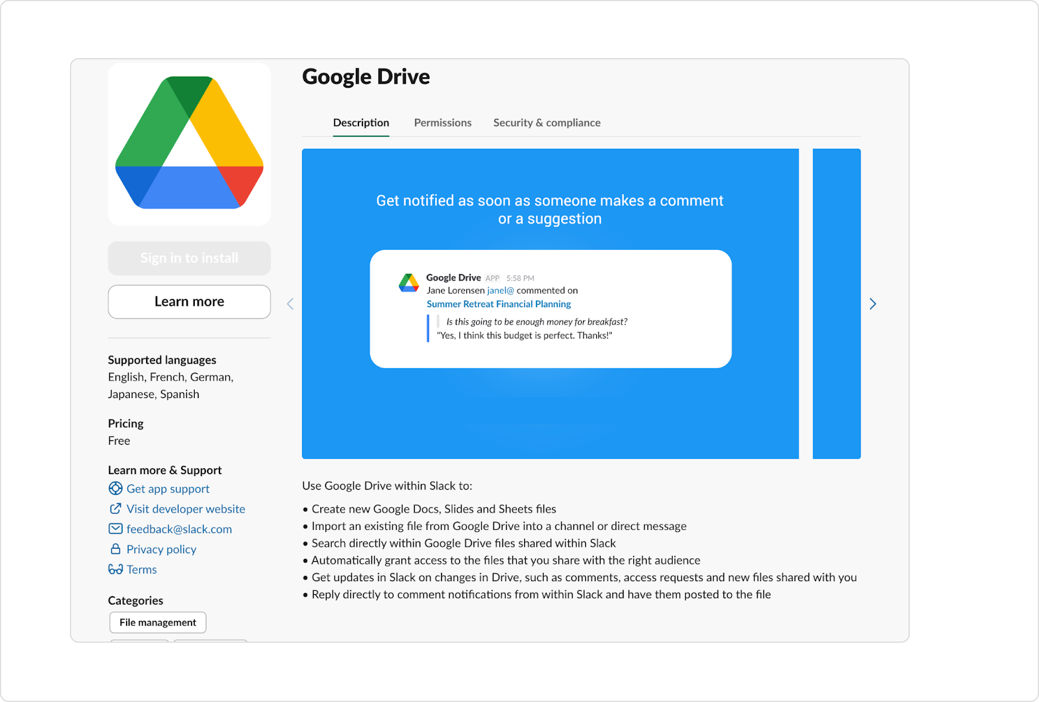Click Summer Retreat Financial Planning link

499,304
